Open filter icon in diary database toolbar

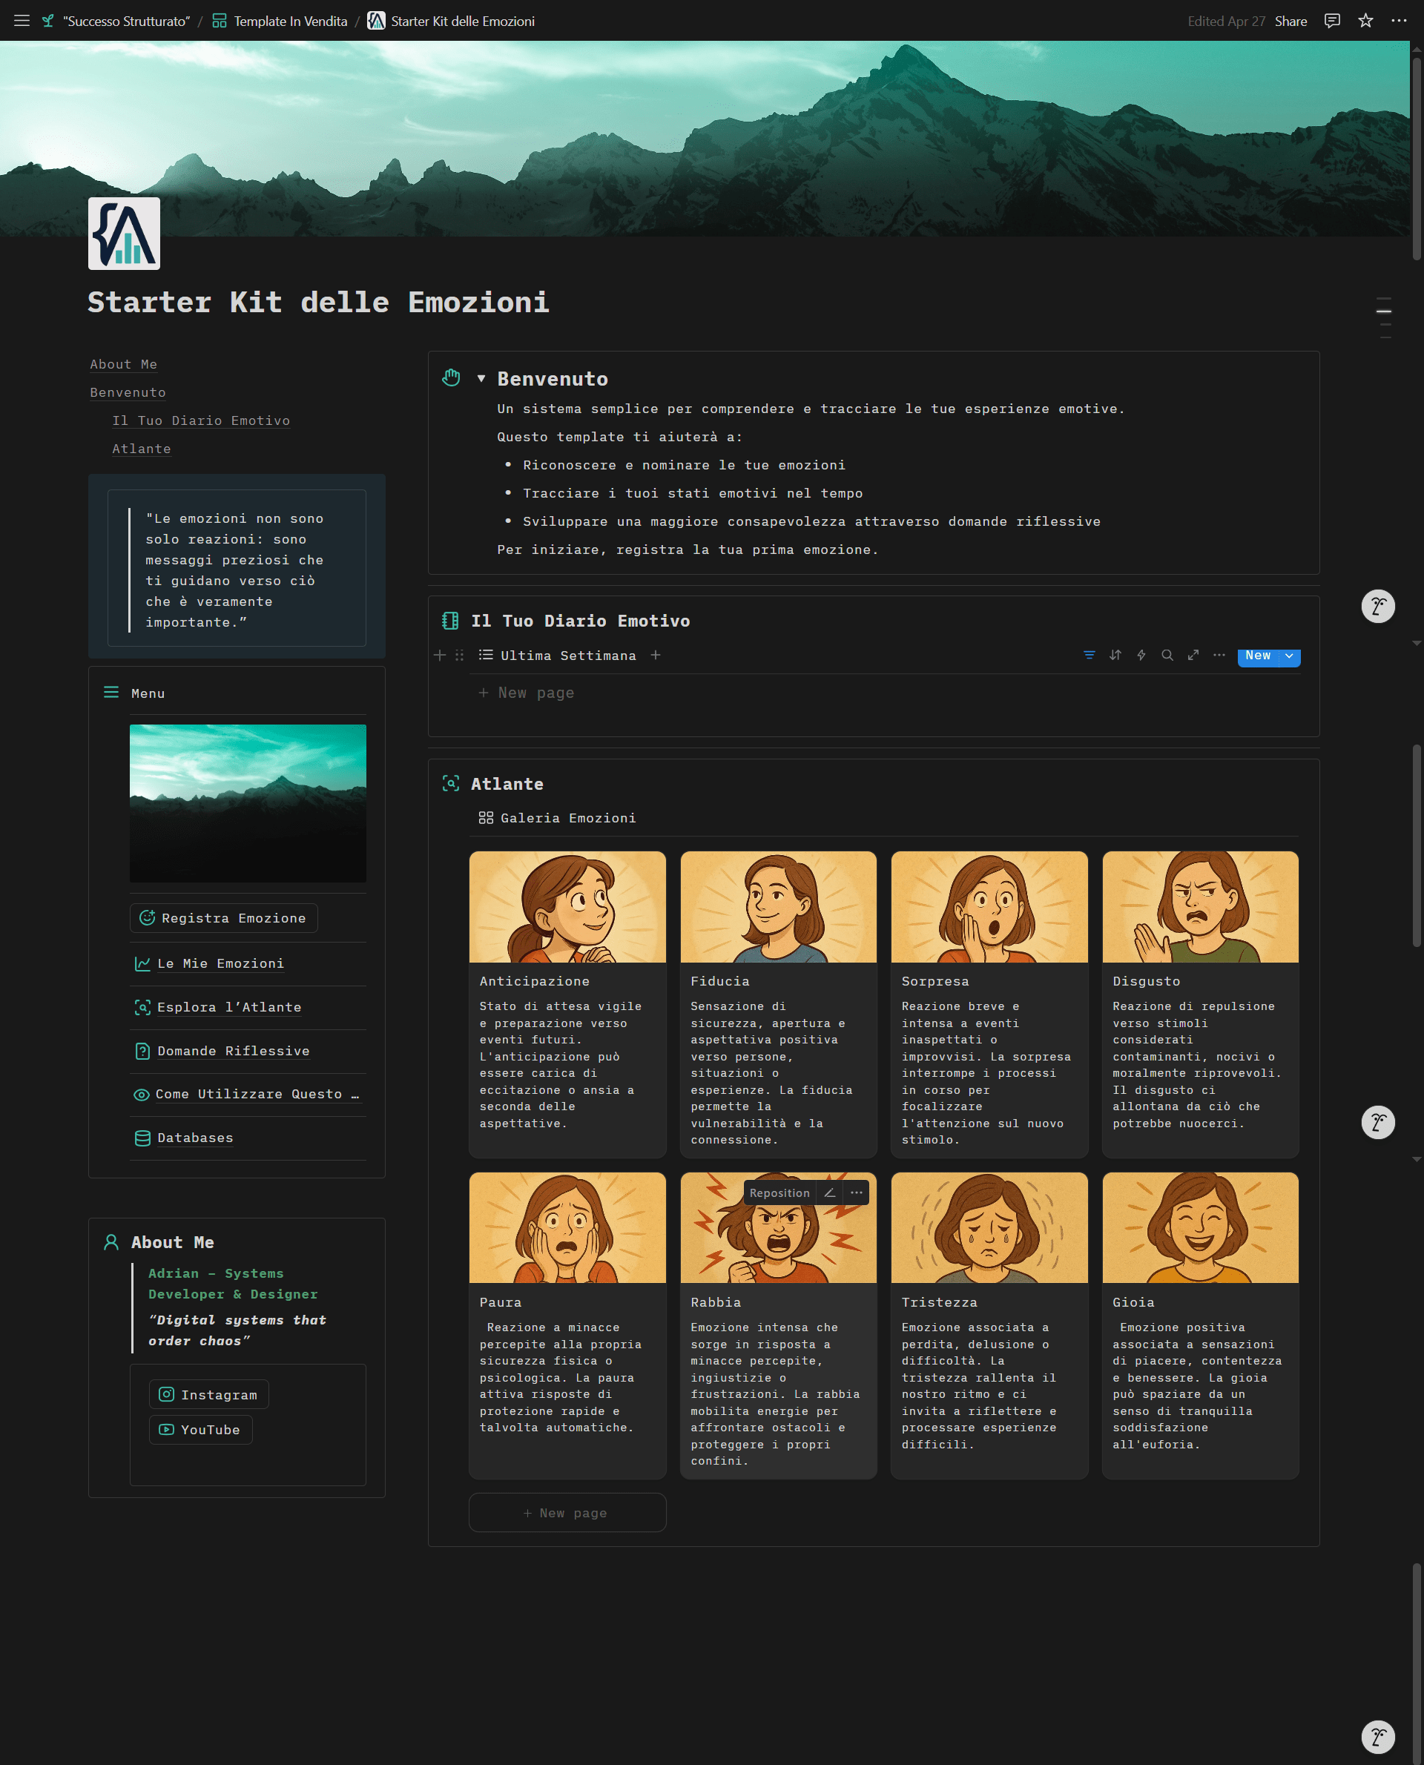tap(1089, 656)
